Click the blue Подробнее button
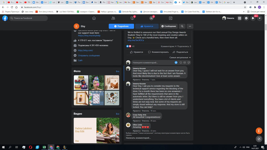Viewport: 267px width, 150px height. coord(121,26)
